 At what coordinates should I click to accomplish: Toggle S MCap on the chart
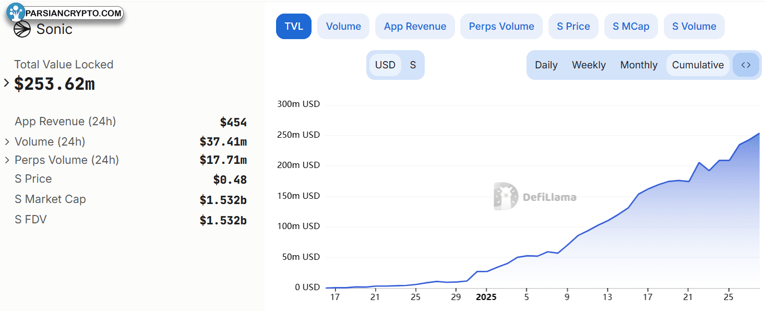[x=631, y=27]
